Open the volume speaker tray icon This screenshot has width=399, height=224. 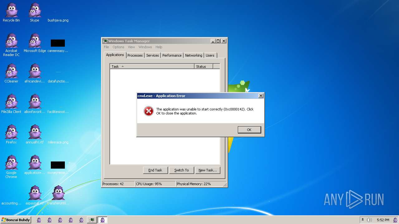point(369,220)
